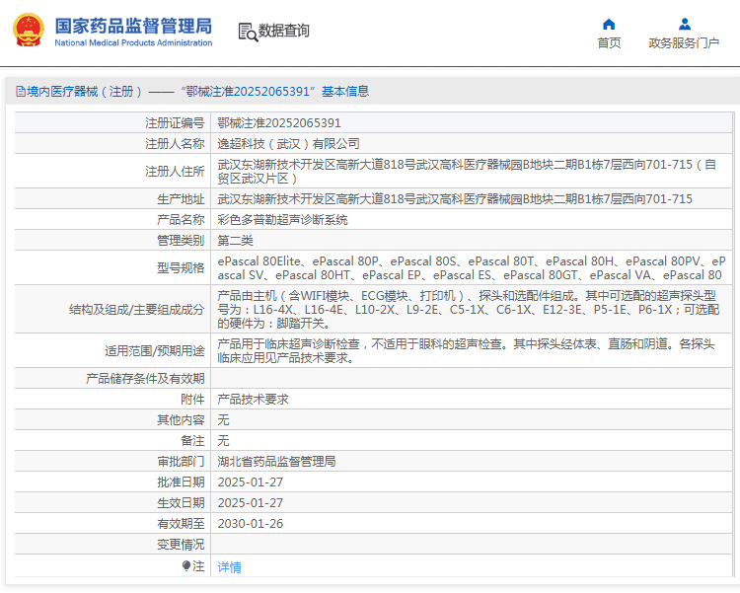Click the 备注 value 无
Viewport: 740px width, 593px height.
pyautogui.click(x=223, y=441)
